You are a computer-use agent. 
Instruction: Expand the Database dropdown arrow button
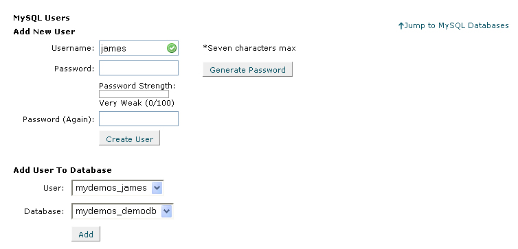point(167,211)
